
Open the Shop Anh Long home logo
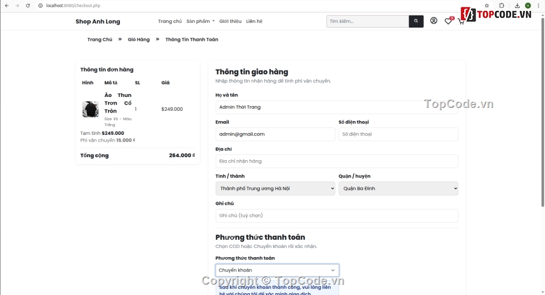click(98, 22)
